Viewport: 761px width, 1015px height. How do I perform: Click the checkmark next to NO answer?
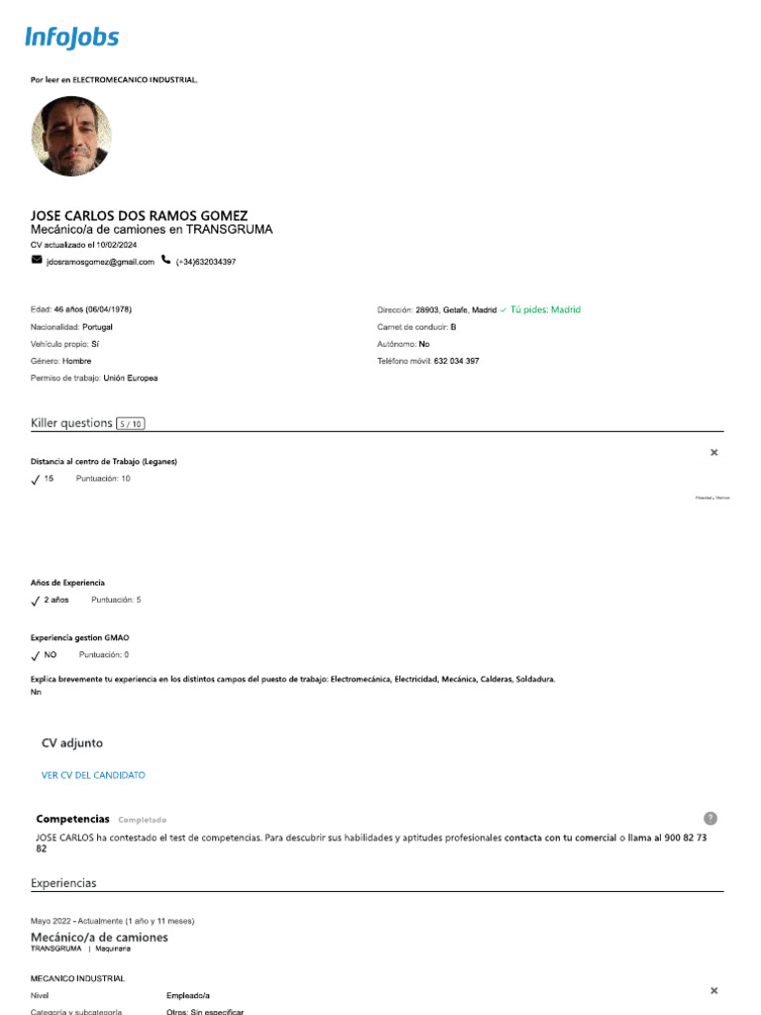[x=36, y=655]
